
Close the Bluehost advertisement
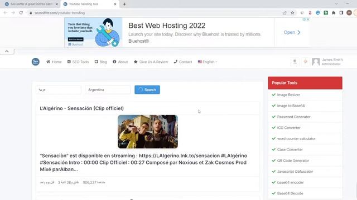click(308, 19)
